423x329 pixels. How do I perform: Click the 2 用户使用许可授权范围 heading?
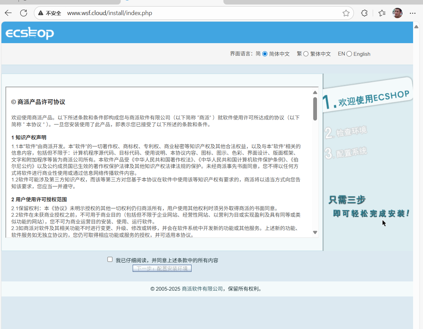(39, 199)
